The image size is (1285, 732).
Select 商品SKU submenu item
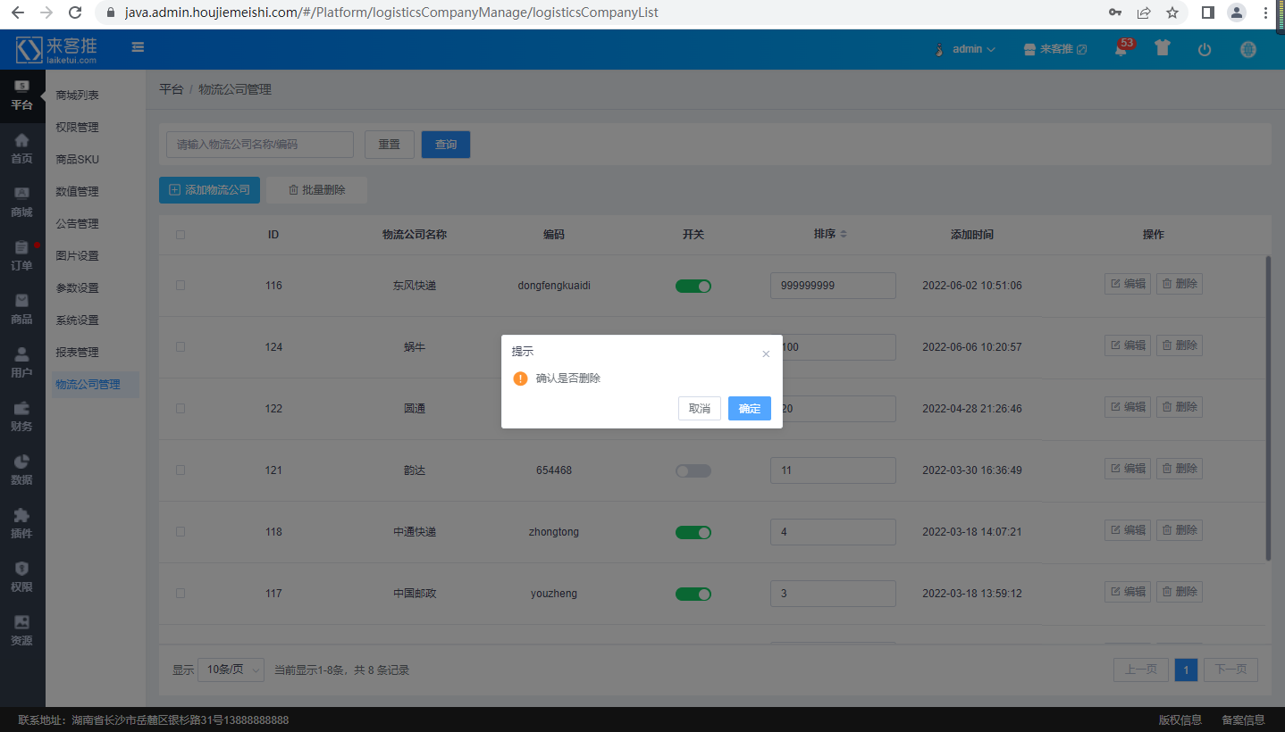77,160
